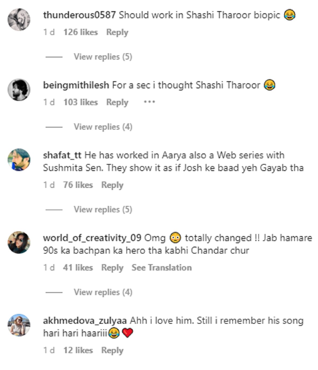Show the 5 replies under shafat_tt's comment
Image resolution: width=318 pixels, height=370 pixels.
[x=103, y=209]
